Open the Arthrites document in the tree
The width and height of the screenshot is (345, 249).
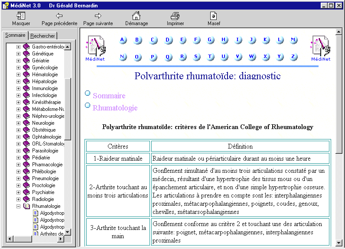(x=52, y=233)
